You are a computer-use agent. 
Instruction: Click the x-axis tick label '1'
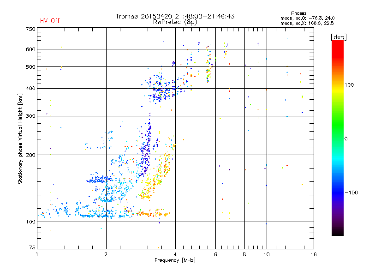click(37, 254)
